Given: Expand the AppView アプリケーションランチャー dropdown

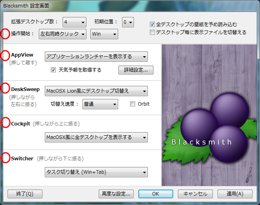Looking at the screenshot, I should coord(96,57).
